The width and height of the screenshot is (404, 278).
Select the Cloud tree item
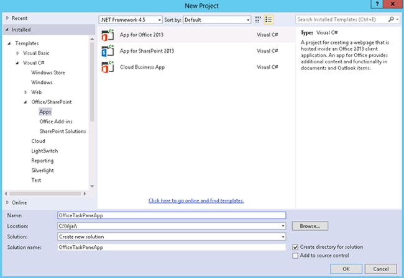pyautogui.click(x=38, y=141)
